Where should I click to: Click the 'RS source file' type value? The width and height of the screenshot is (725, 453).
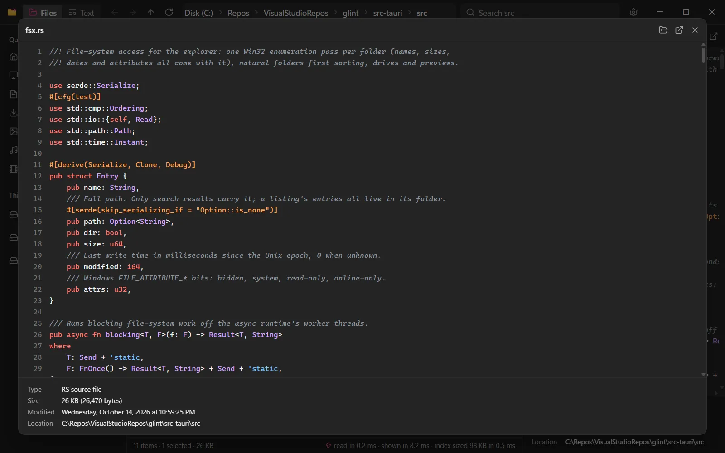pos(82,390)
